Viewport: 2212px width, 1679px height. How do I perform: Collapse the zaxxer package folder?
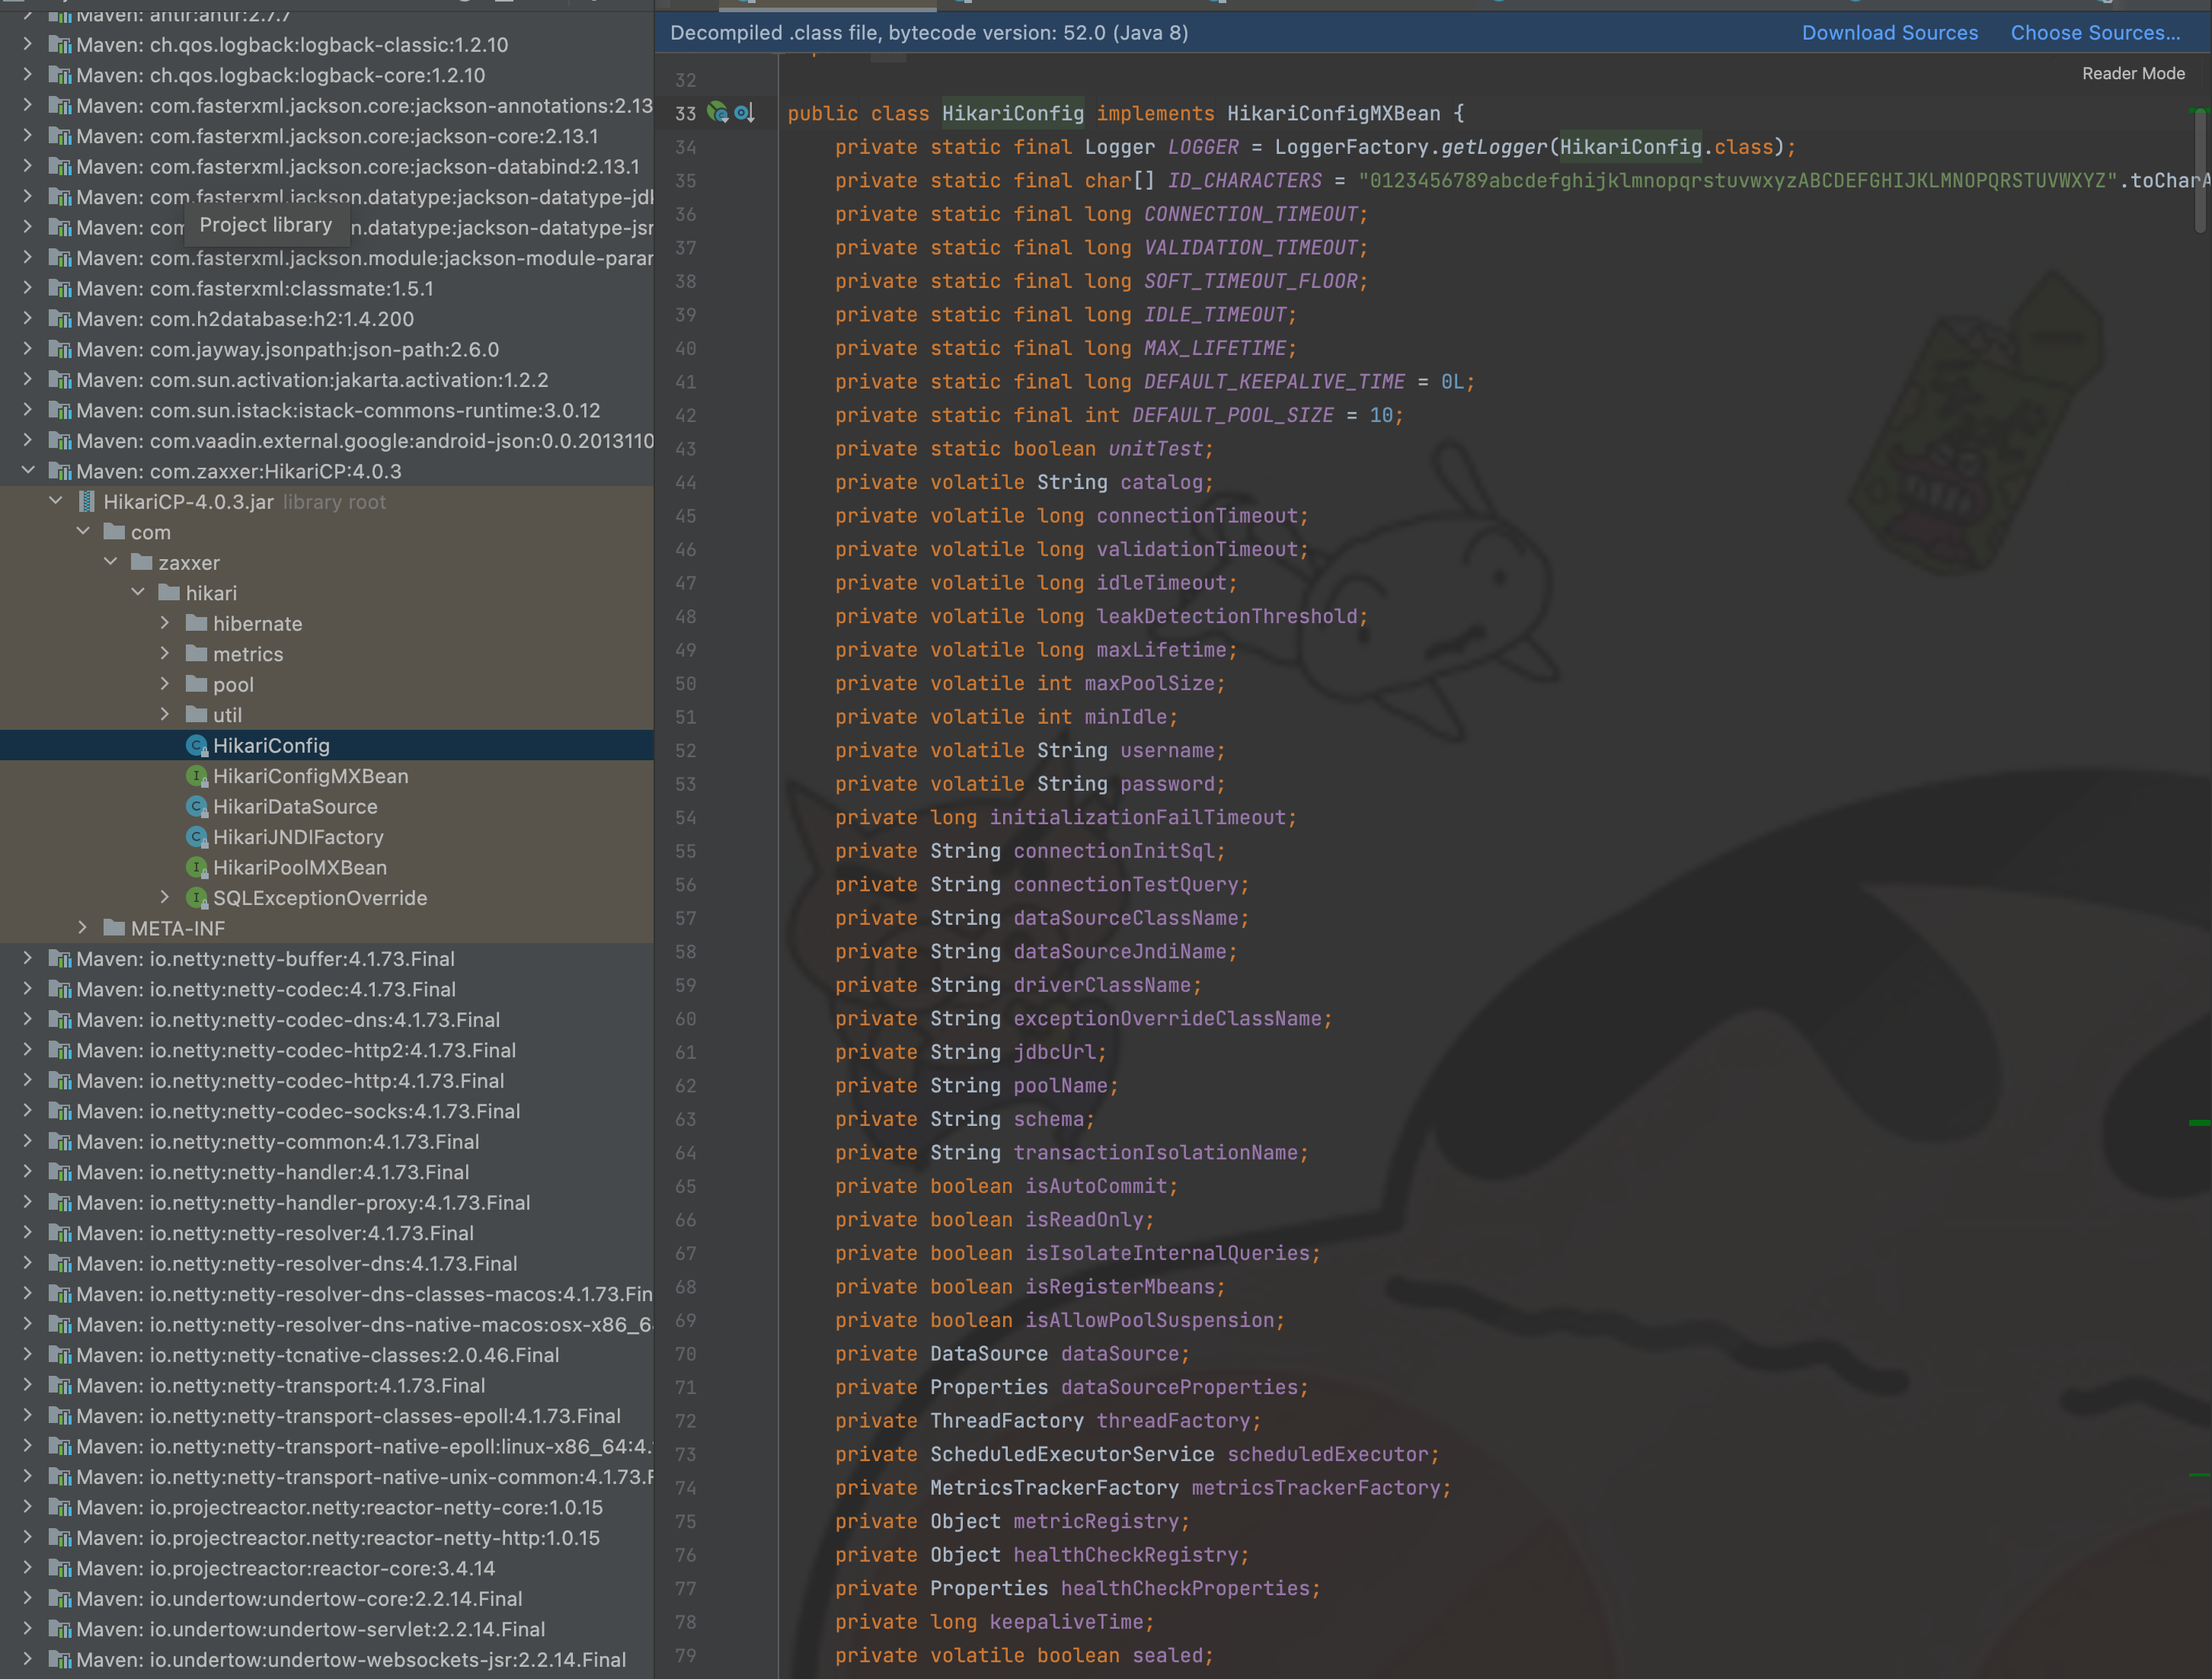click(x=111, y=563)
